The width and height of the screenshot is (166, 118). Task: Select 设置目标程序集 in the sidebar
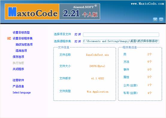[22, 38]
